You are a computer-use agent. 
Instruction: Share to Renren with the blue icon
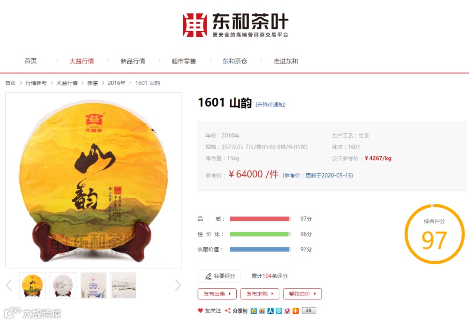[x=271, y=311]
